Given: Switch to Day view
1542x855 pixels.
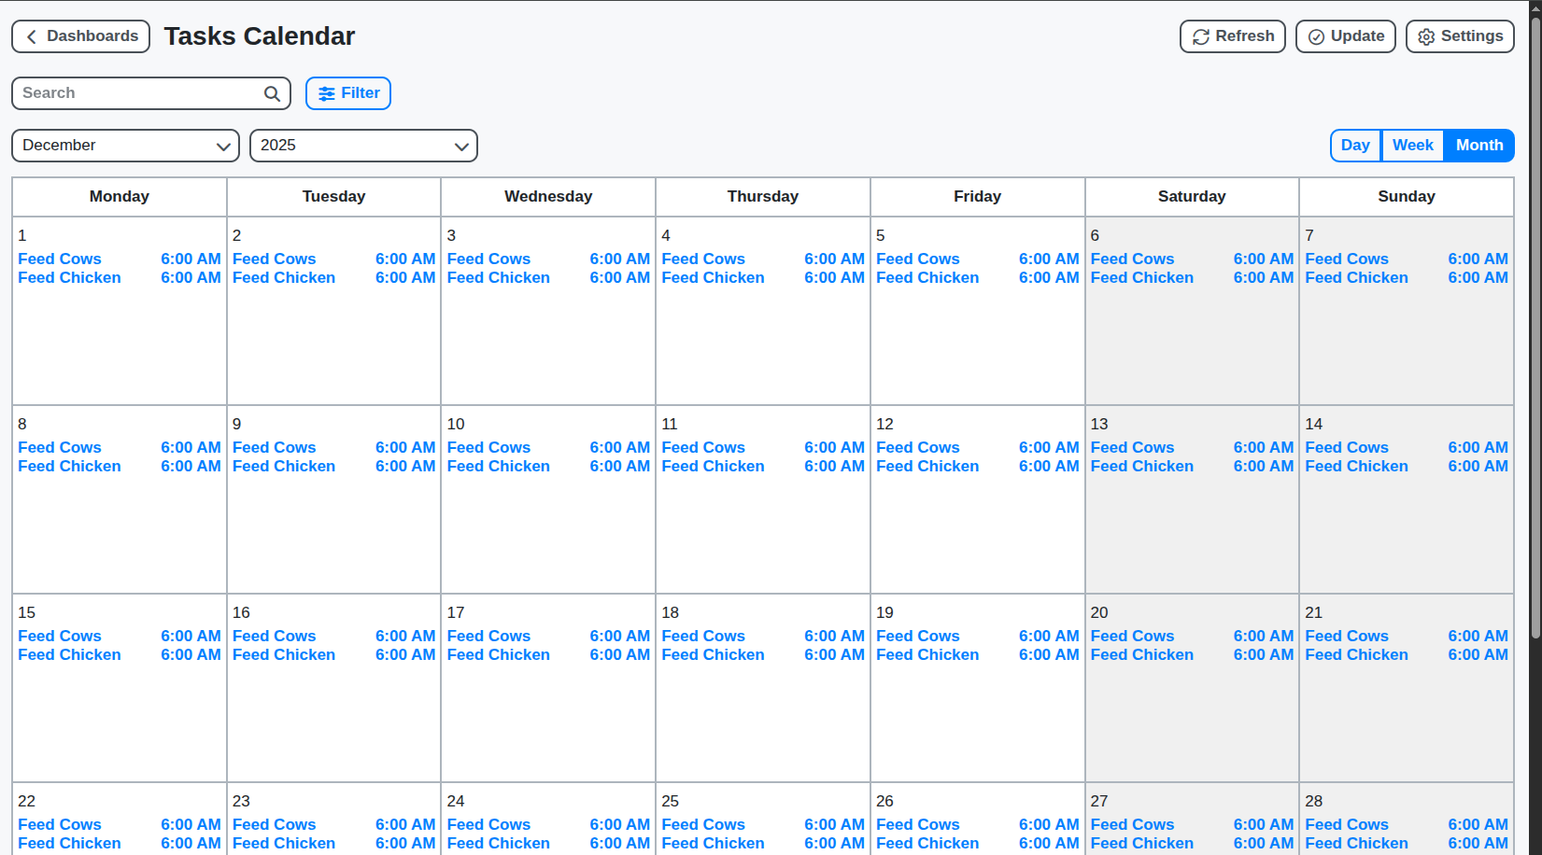Looking at the screenshot, I should click(1355, 145).
